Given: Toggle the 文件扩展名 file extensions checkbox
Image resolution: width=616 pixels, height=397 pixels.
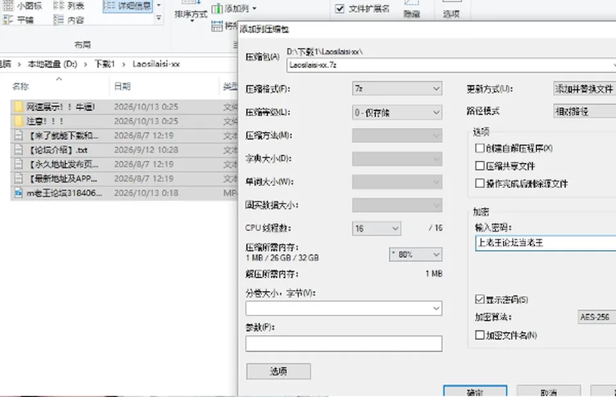Looking at the screenshot, I should click(340, 8).
